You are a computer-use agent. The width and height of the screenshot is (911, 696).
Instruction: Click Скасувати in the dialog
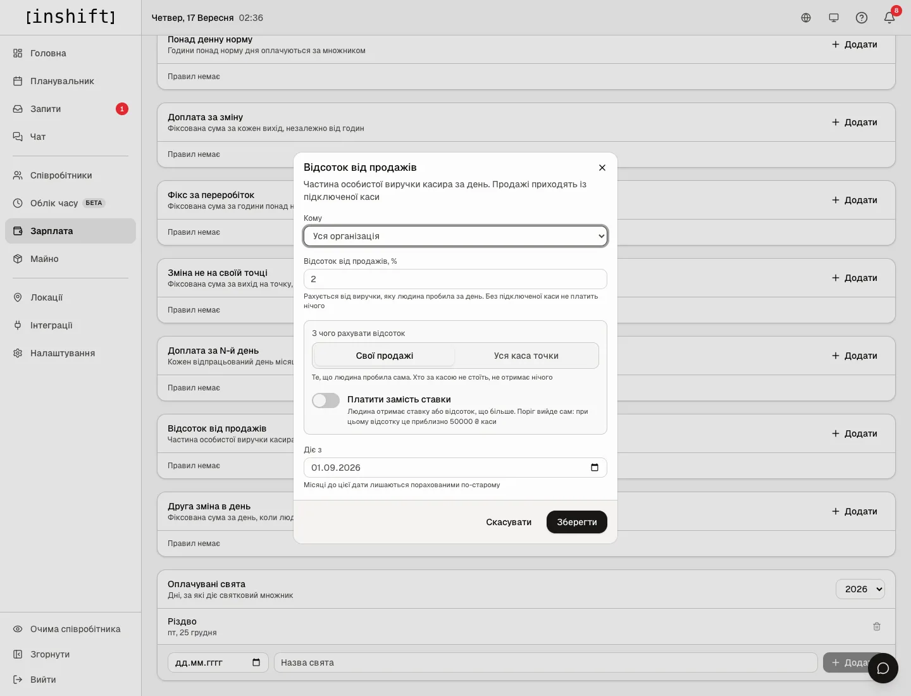click(509, 522)
